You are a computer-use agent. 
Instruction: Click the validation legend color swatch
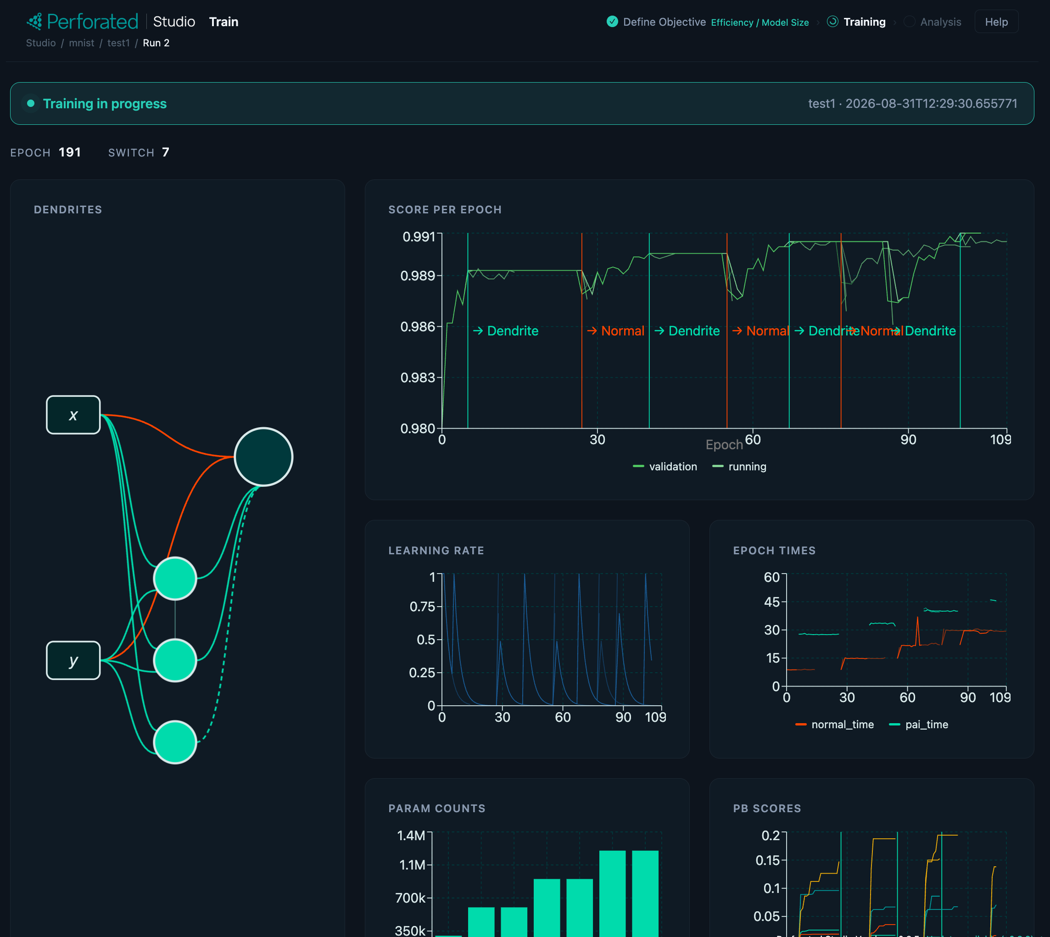pyautogui.click(x=638, y=467)
